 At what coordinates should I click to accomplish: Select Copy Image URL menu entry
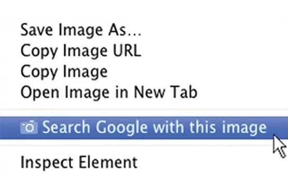[x=144, y=51]
